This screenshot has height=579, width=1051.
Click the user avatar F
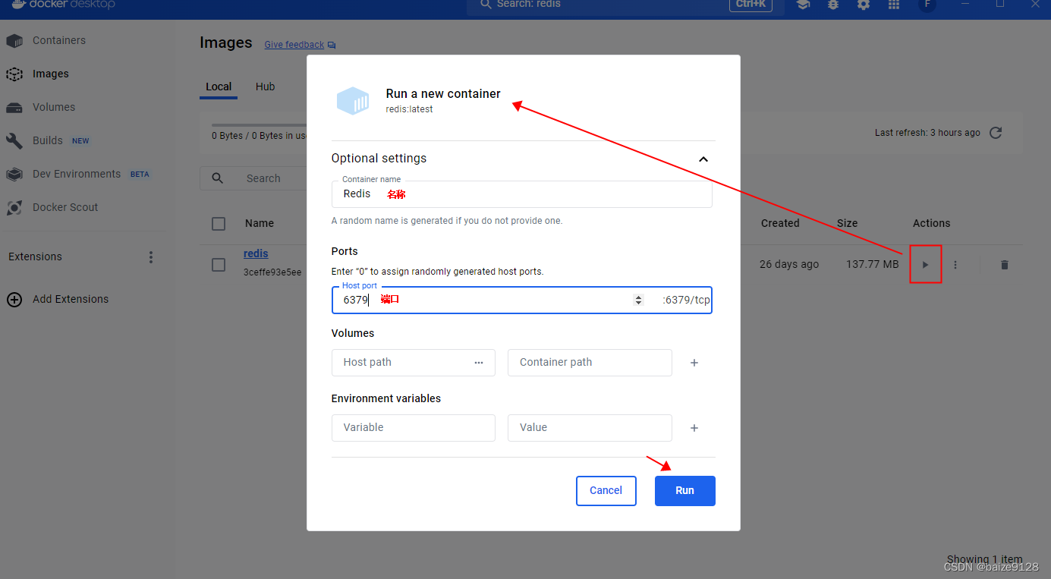pyautogui.click(x=927, y=5)
